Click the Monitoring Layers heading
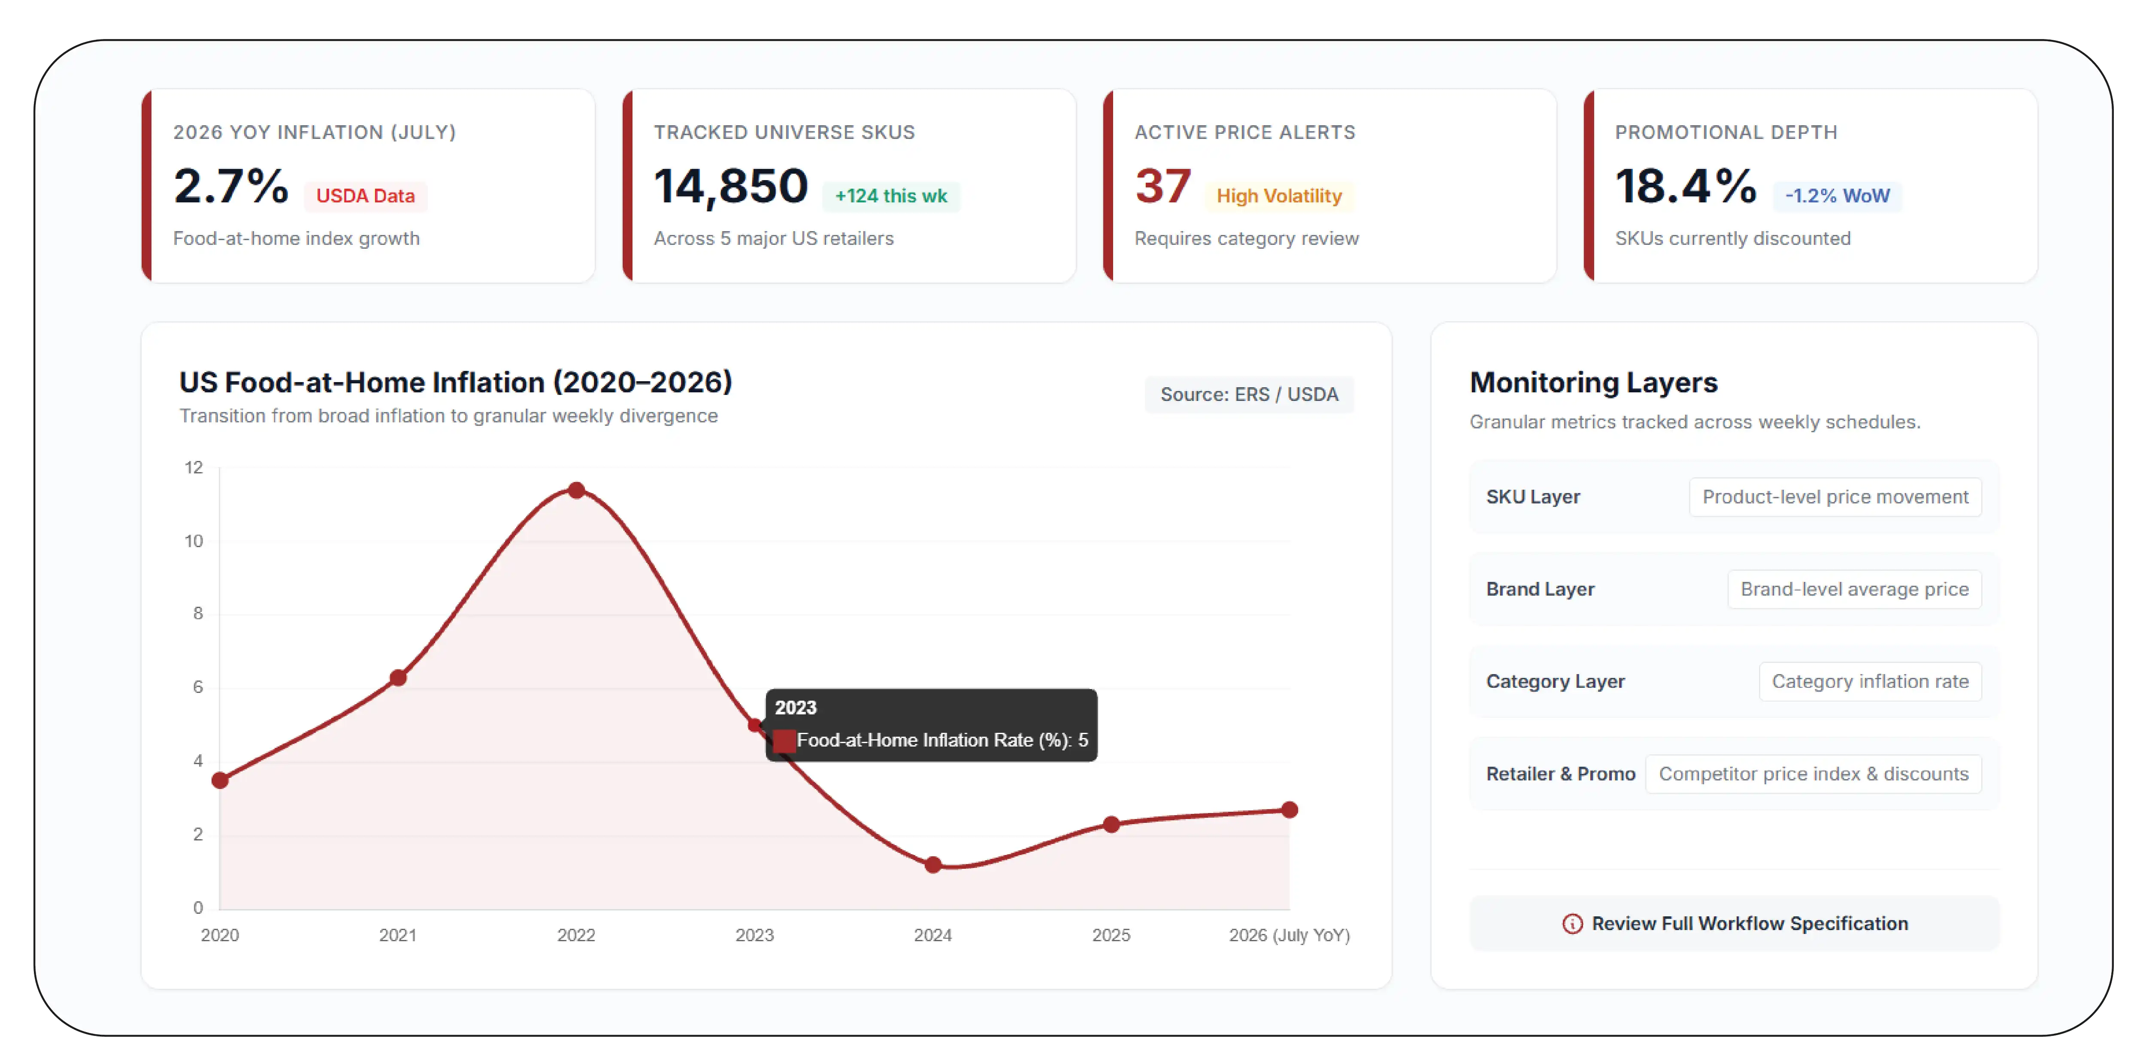2143x1063 pixels. (1593, 382)
